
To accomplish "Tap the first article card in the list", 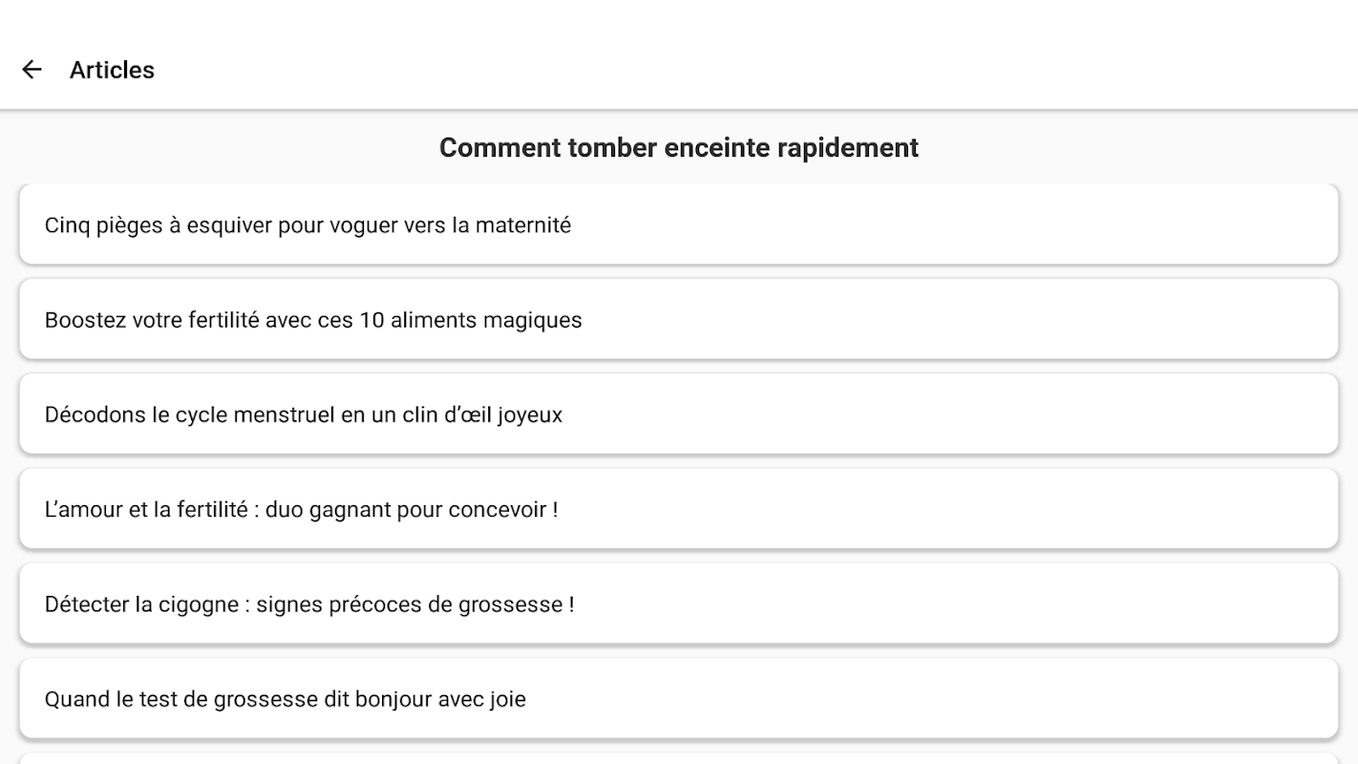I will pyautogui.click(x=678, y=225).
